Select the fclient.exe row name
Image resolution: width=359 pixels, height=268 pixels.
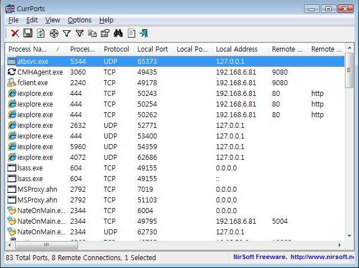click(x=33, y=82)
